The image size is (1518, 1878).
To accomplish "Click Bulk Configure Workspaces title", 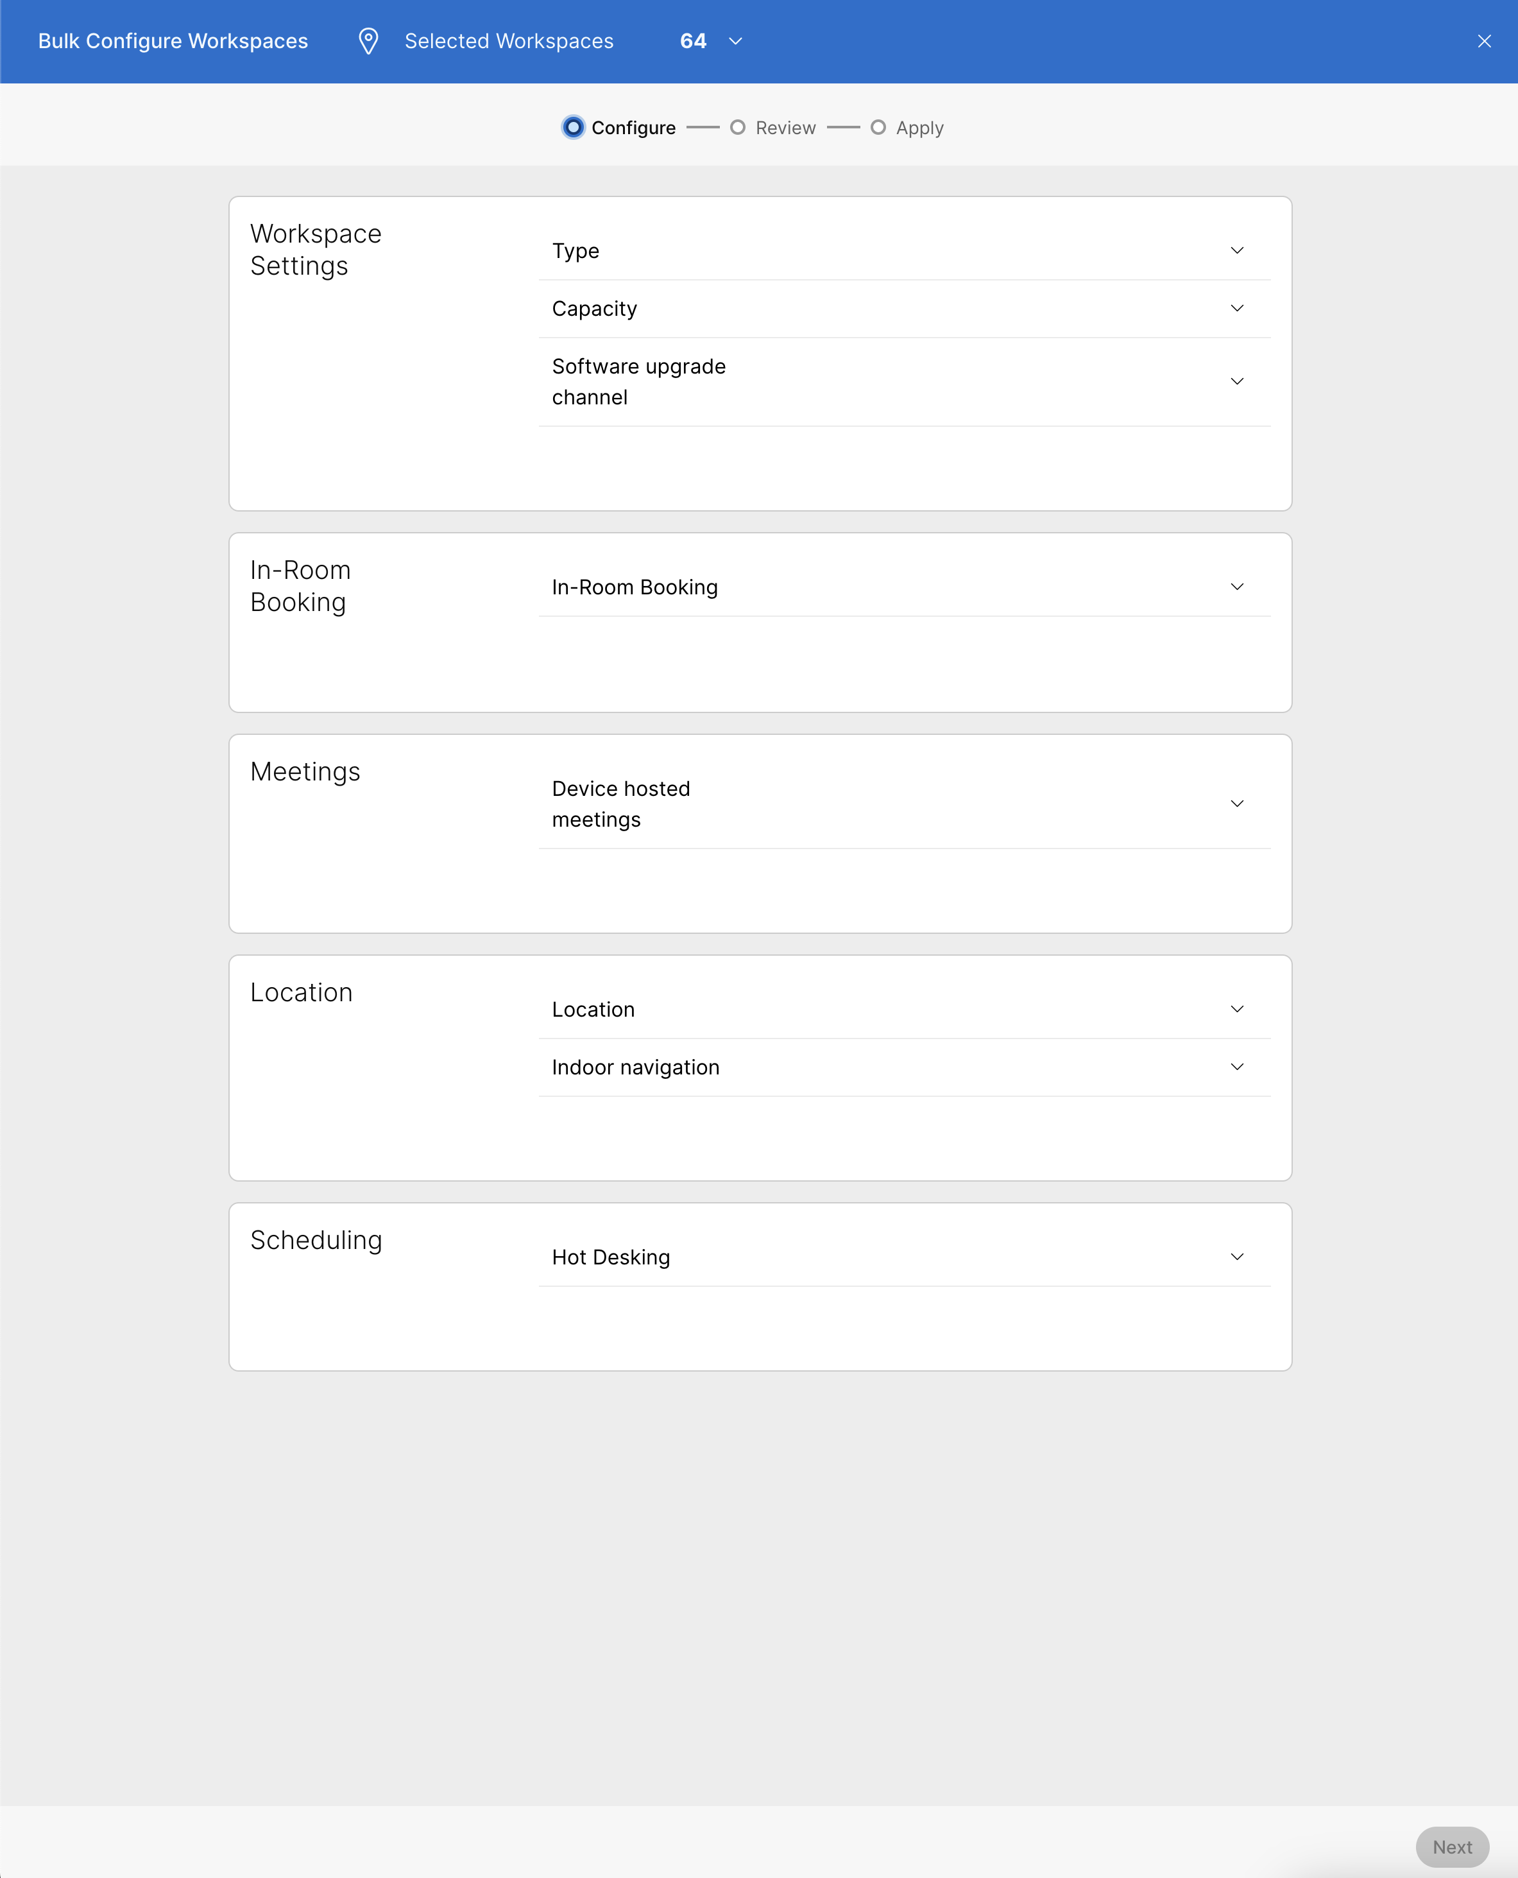I will click(173, 40).
